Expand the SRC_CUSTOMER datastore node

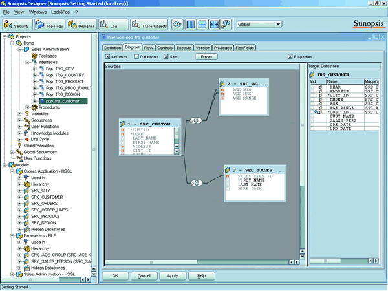19,197
